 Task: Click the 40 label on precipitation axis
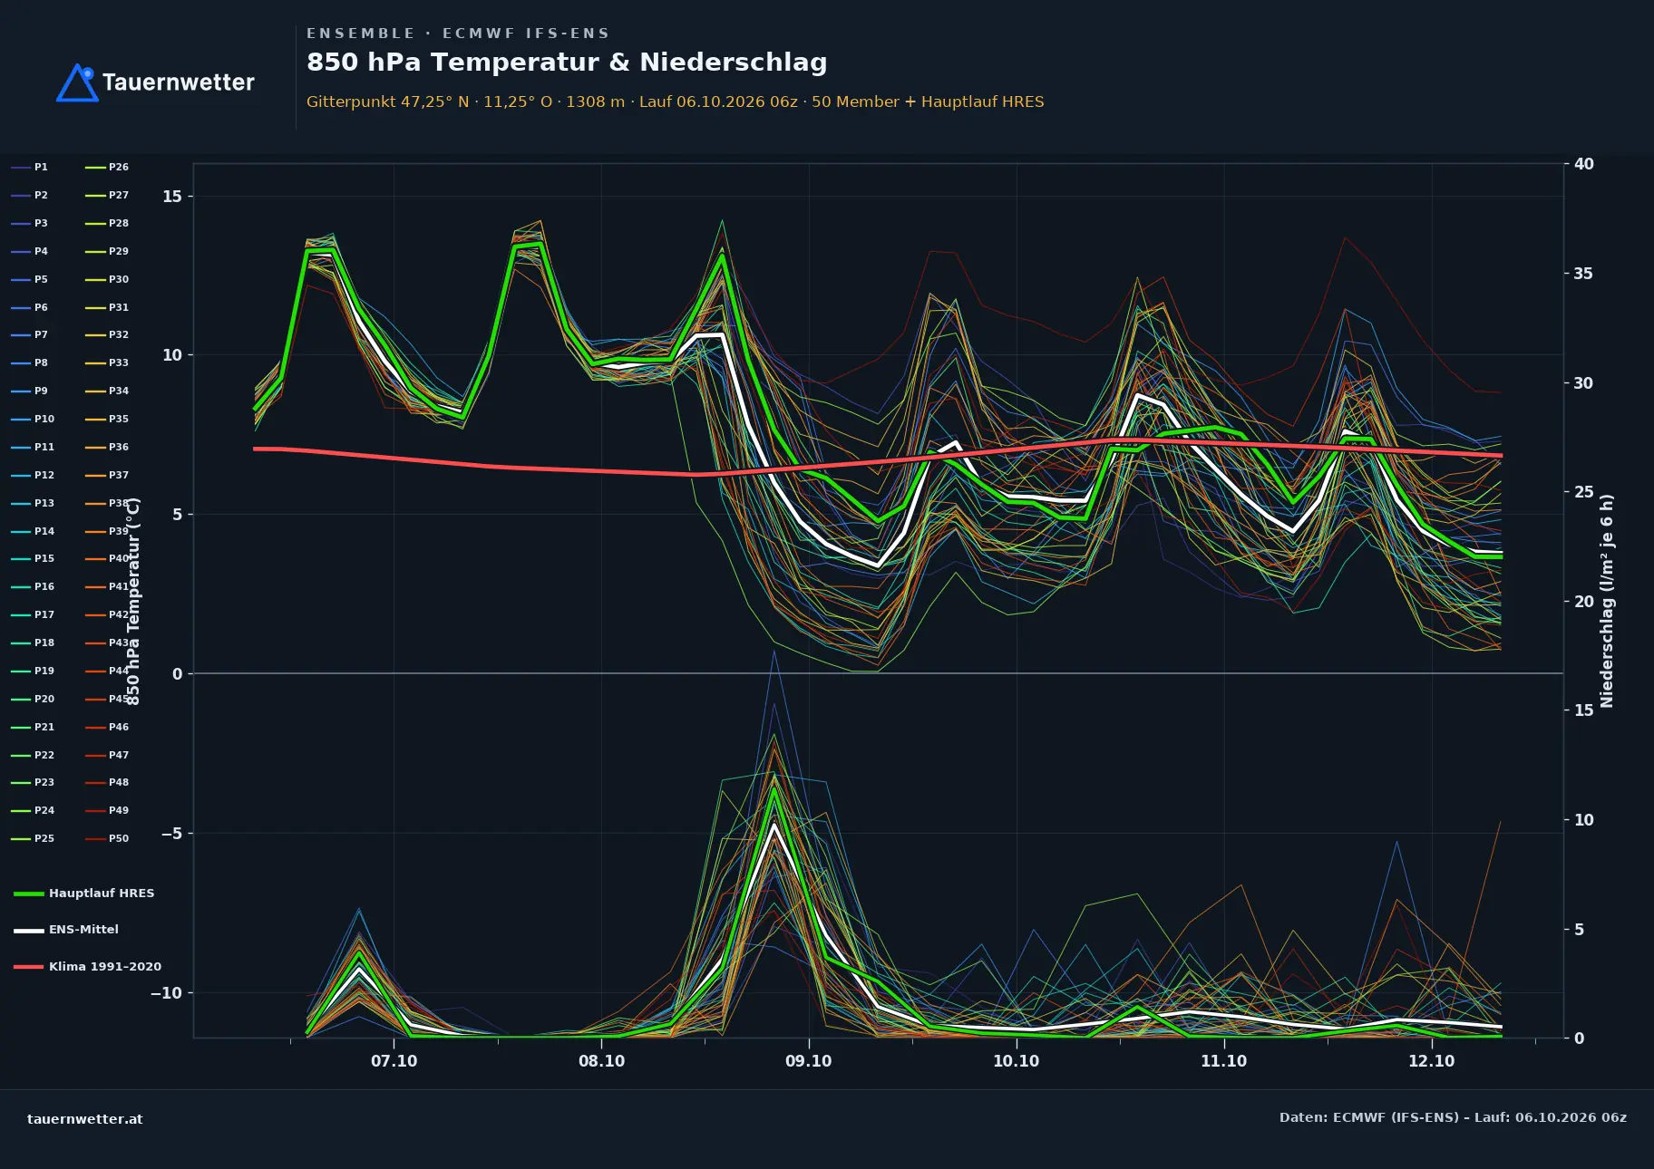point(1583,164)
